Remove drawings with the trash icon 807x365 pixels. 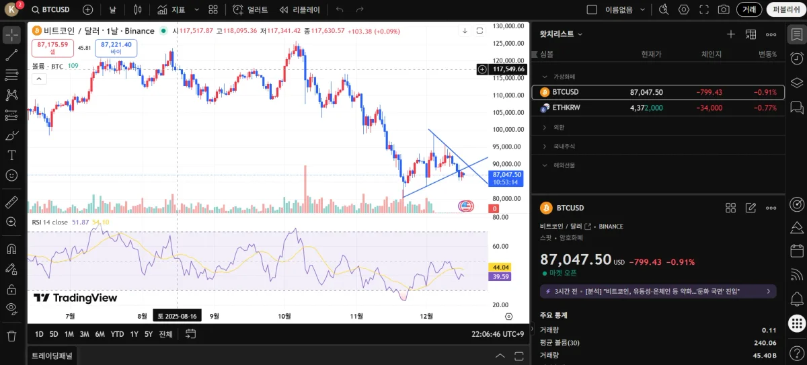[11, 335]
